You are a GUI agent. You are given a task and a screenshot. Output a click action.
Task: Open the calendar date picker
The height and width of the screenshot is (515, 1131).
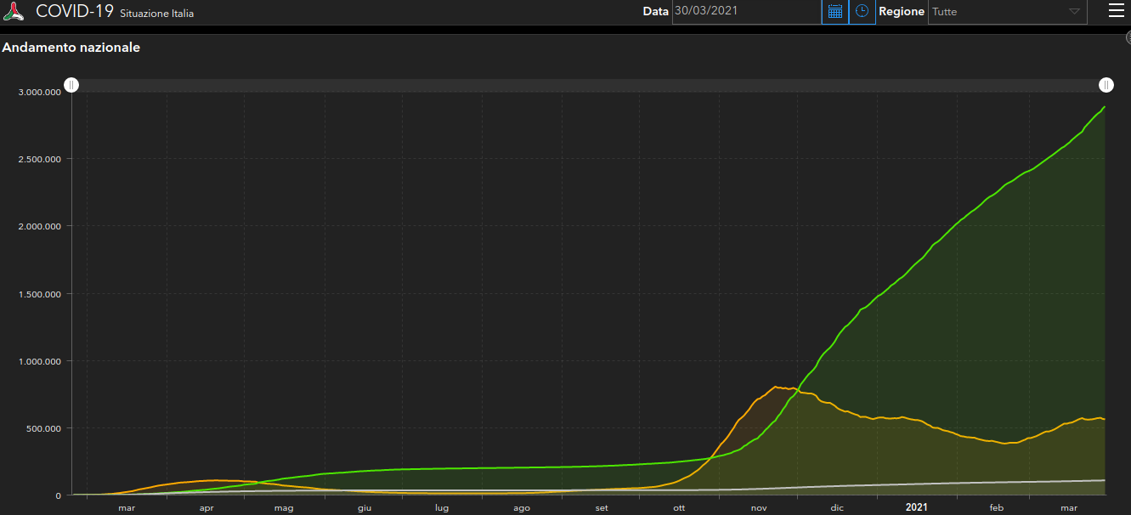(835, 12)
